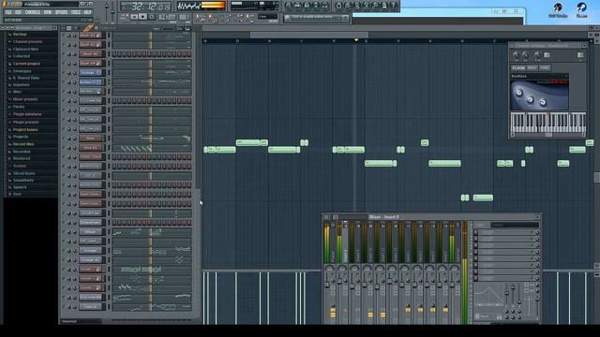Open the EDIT menu
This screenshot has width=600, height=337.
[x=18, y=12]
